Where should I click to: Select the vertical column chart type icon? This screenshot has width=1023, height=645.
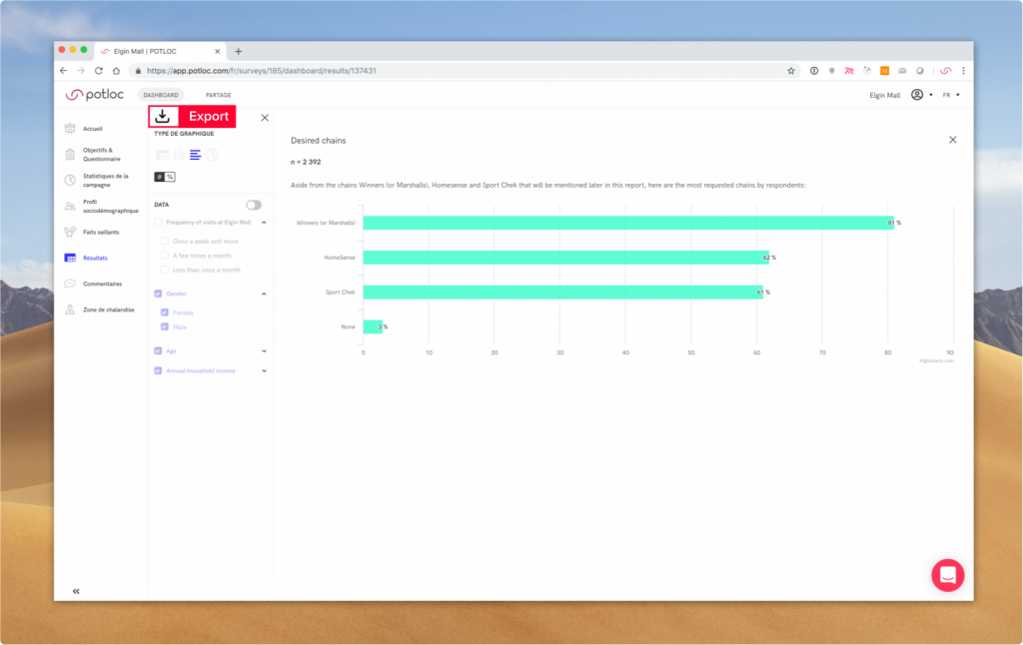coord(179,155)
